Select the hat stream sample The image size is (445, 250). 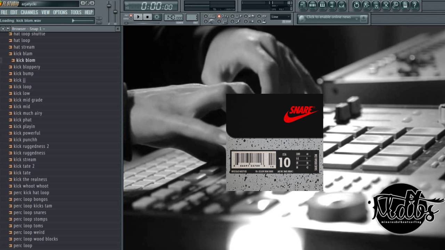pos(24,47)
